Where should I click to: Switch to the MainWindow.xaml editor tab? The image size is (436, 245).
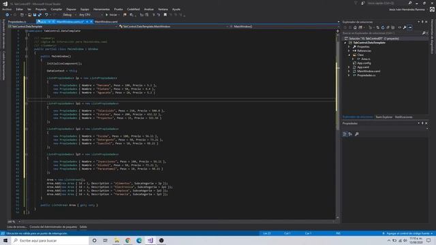click(x=106, y=22)
